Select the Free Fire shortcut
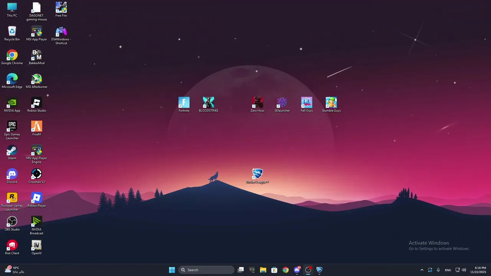The height and width of the screenshot is (276, 491). 61,10
